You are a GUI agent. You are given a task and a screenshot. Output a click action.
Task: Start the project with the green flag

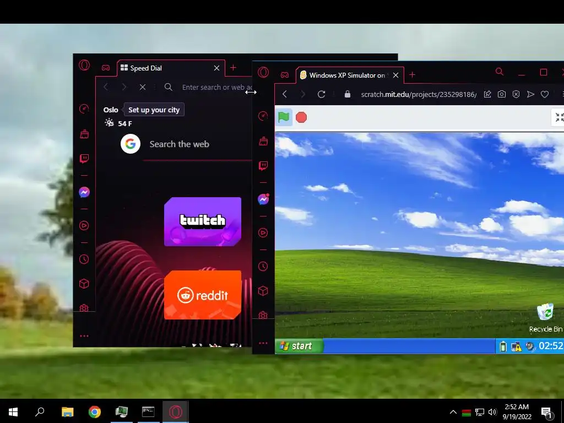pos(284,117)
